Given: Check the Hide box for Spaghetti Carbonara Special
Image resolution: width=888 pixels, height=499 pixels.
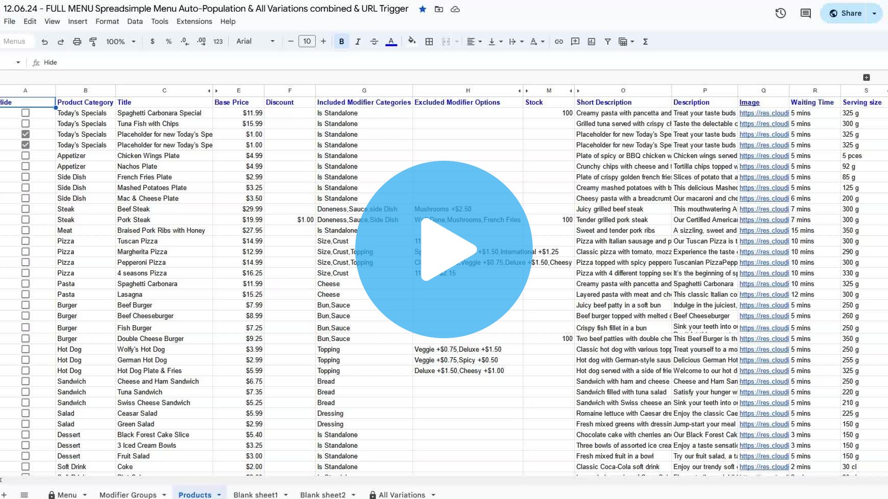Looking at the screenshot, I should pyautogui.click(x=25, y=113).
